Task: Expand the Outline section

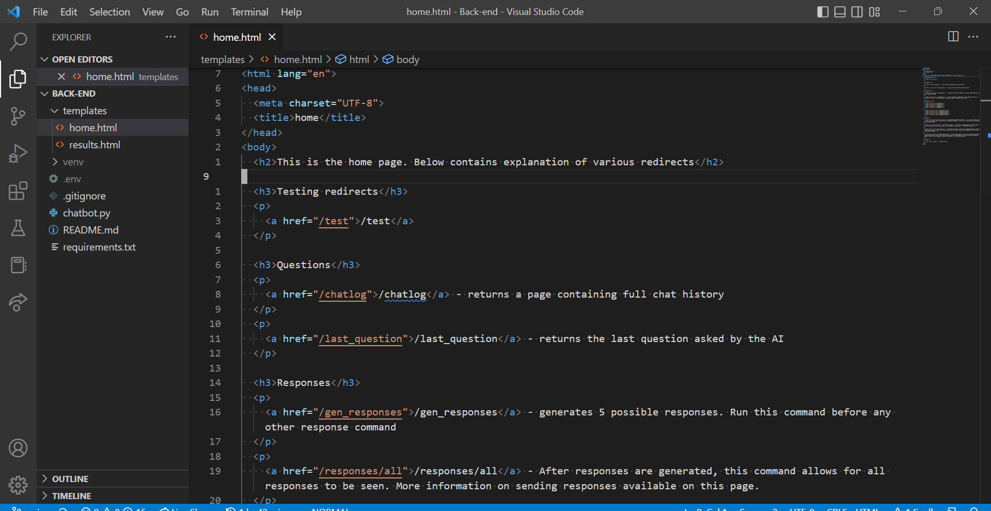Action: click(70, 479)
